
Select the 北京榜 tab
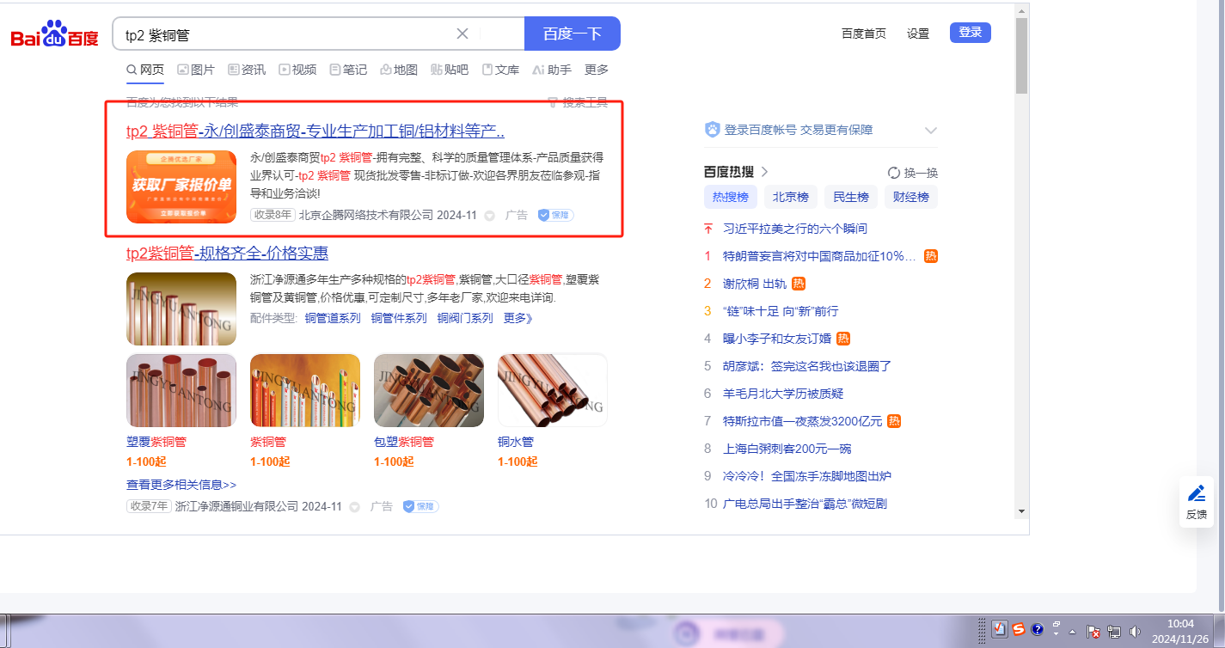click(791, 197)
